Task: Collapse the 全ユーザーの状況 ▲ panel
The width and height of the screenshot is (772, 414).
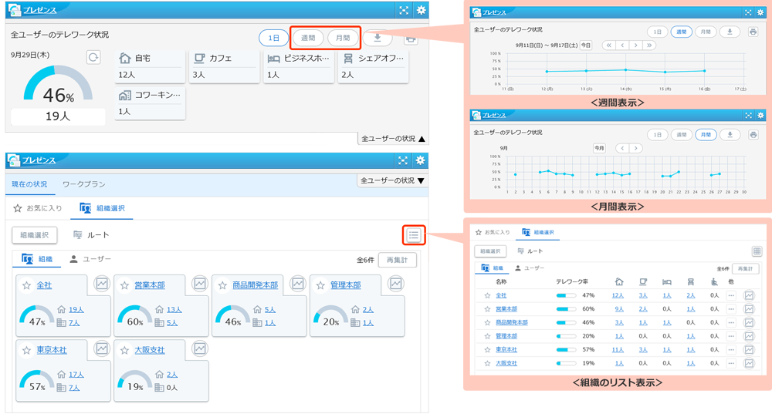Action: (x=393, y=139)
